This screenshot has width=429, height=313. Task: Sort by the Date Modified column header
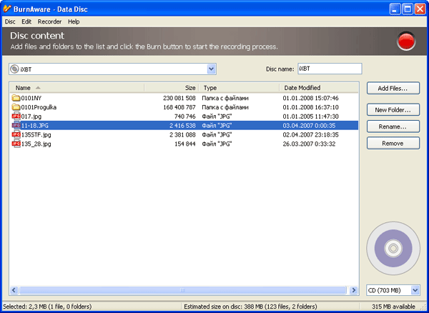coord(319,88)
